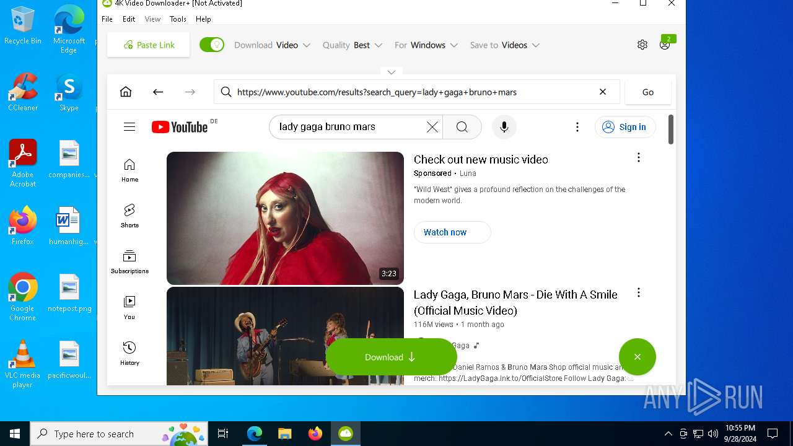Expand the Quality Best dropdown
The width and height of the screenshot is (793, 446).
tap(353, 45)
